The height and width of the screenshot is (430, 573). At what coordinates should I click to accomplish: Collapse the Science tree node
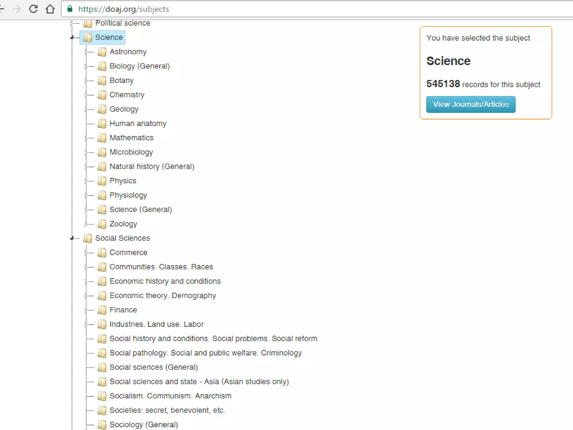[x=72, y=37]
